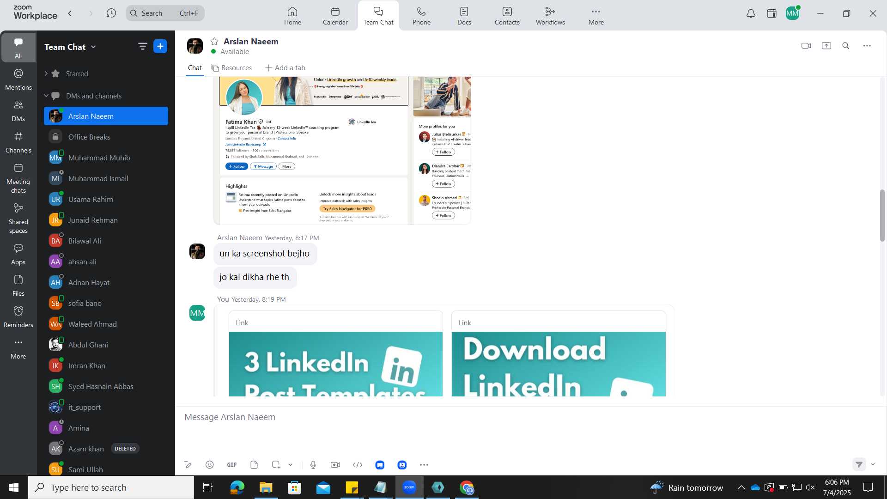887x499 pixels.
Task: Open the LinkedIn profile screenshot image
Action: (342, 151)
